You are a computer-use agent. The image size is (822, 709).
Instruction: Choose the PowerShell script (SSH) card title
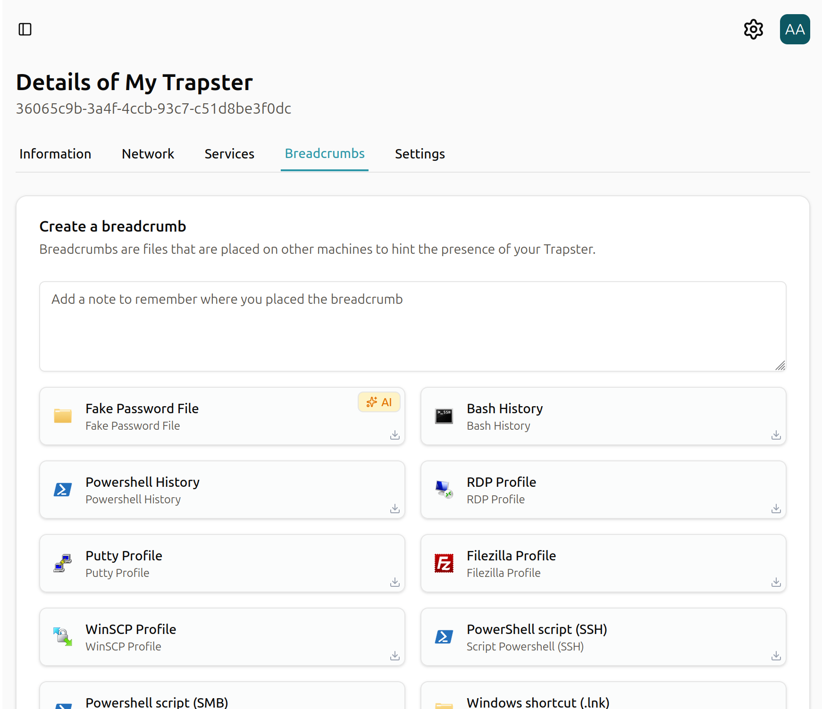[537, 629]
